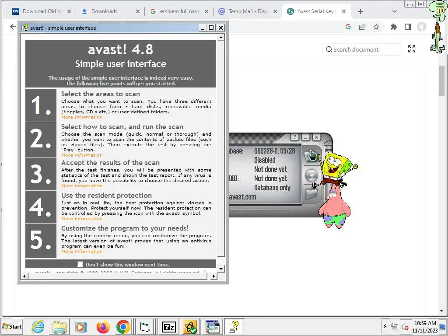Open the Chrome profile avatar

tap(422, 27)
